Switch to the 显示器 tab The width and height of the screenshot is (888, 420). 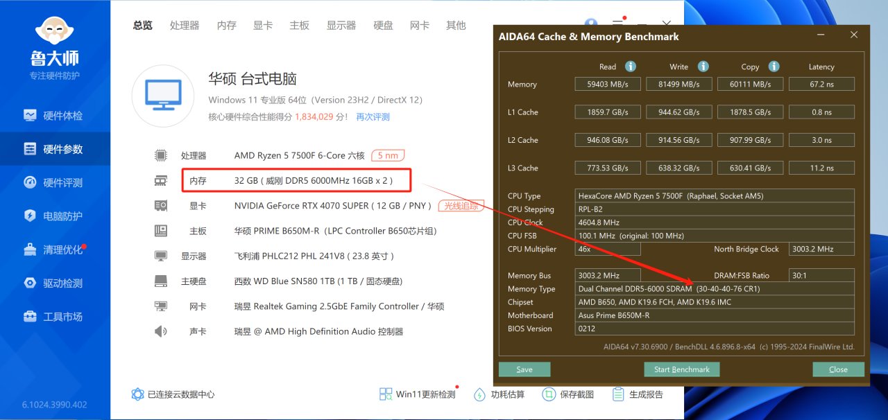coord(341,25)
